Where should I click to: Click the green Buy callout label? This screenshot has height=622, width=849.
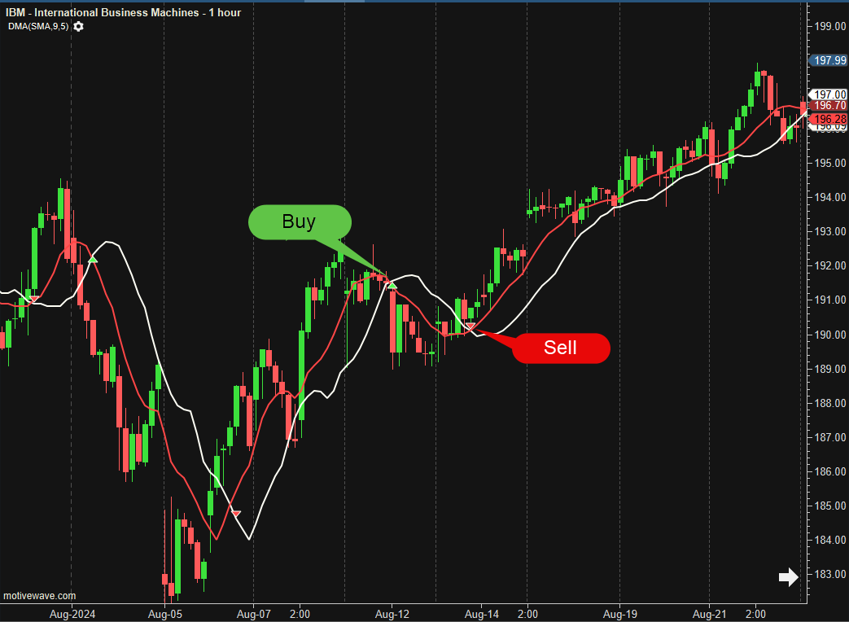(x=299, y=222)
